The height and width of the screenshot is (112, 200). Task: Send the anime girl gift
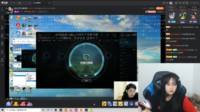126,104
